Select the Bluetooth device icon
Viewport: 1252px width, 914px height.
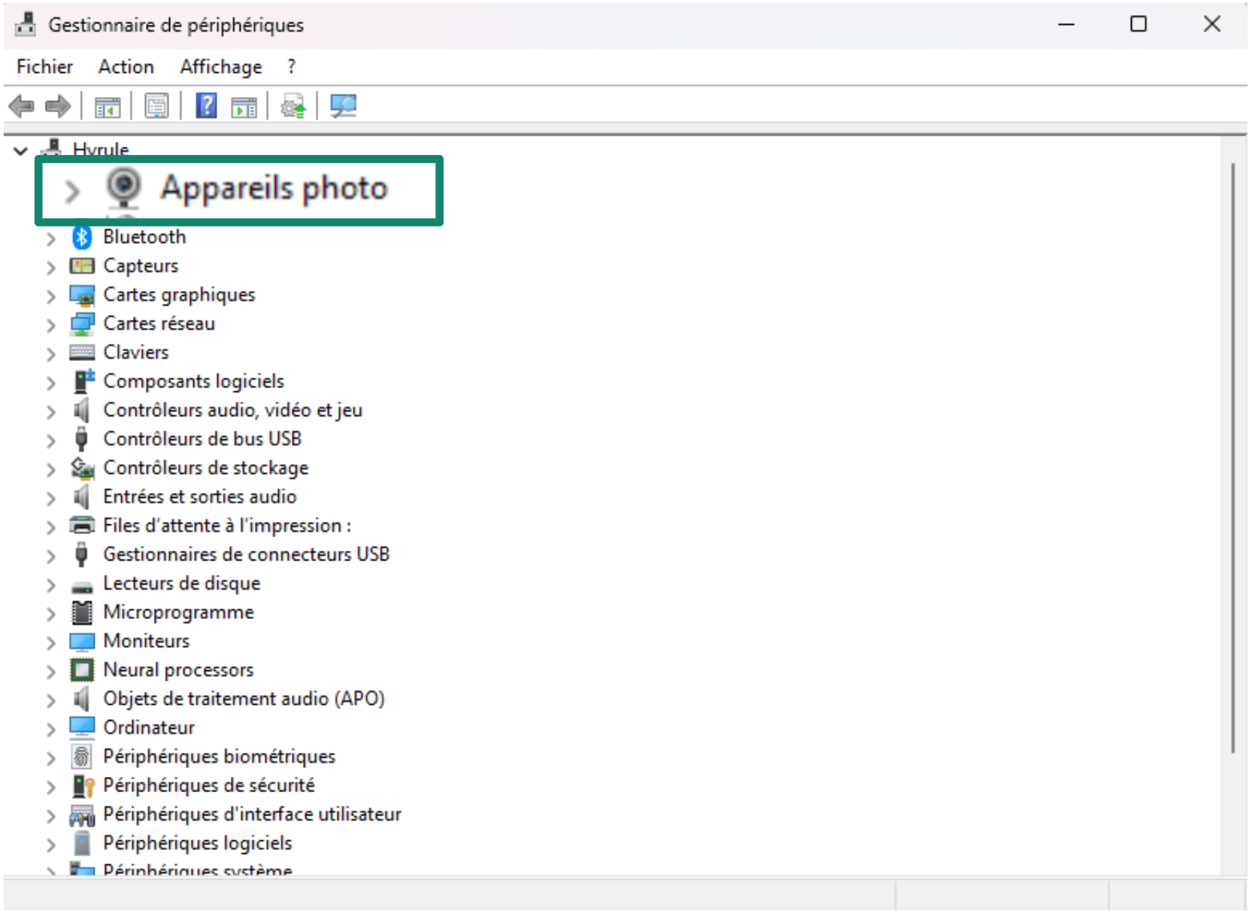[x=81, y=237]
